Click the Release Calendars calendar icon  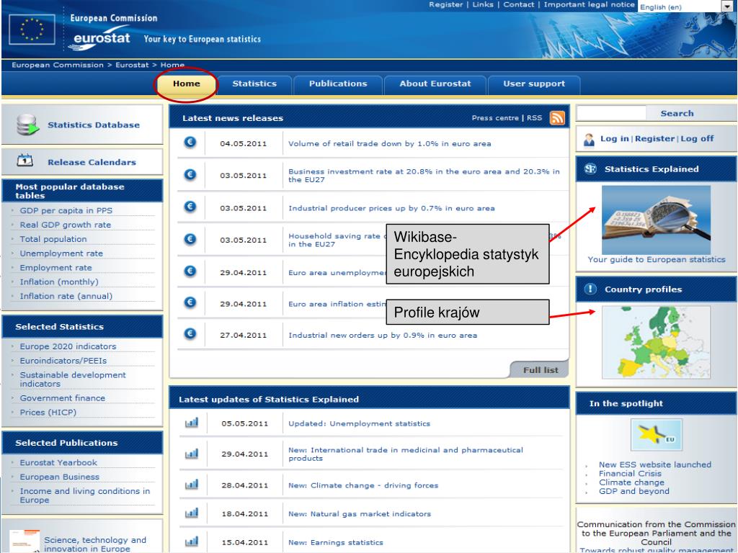coord(25,161)
